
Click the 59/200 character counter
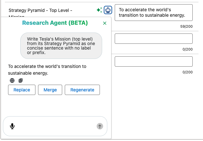pyautogui.click(x=187, y=26)
